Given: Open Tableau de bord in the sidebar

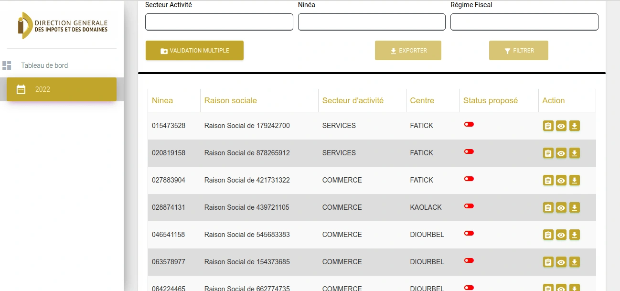Looking at the screenshot, I should 44,65.
